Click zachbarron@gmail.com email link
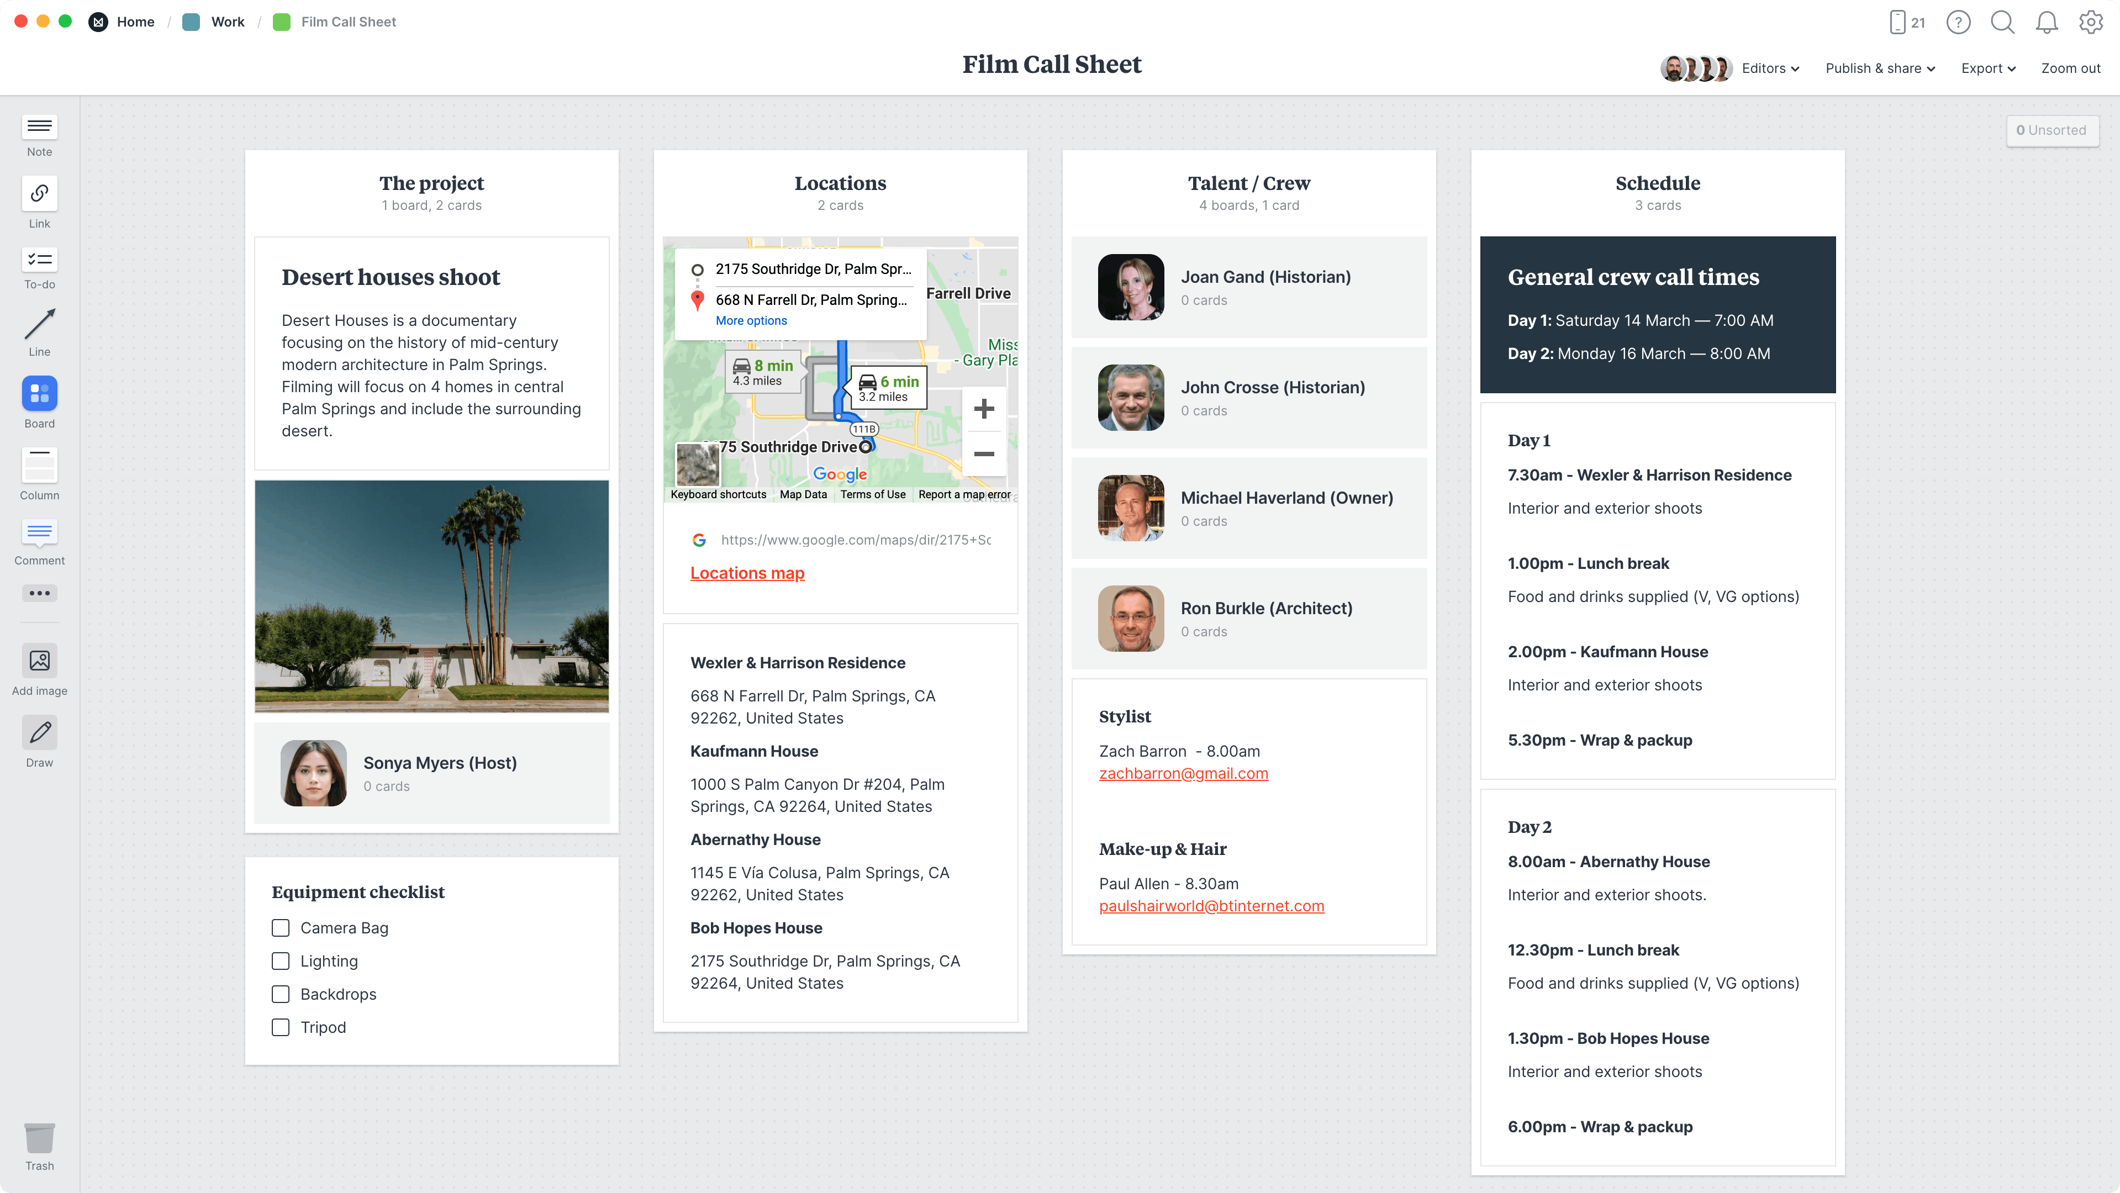2120x1193 pixels. coord(1184,773)
